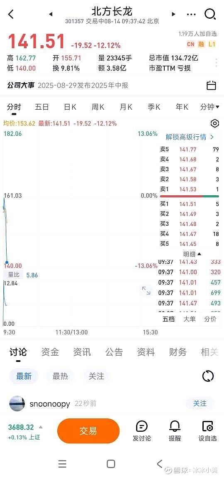The height and width of the screenshot is (477, 224).
Task: Switch to the 日K chart tab
Action: pos(70,107)
